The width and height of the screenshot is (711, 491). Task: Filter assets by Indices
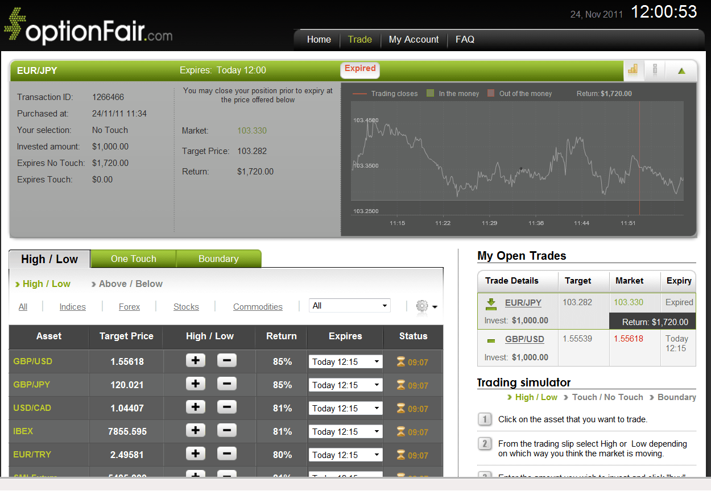[73, 306]
